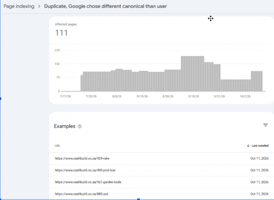
Task: Click the Examples help question-mark icon
Action: tap(80, 127)
